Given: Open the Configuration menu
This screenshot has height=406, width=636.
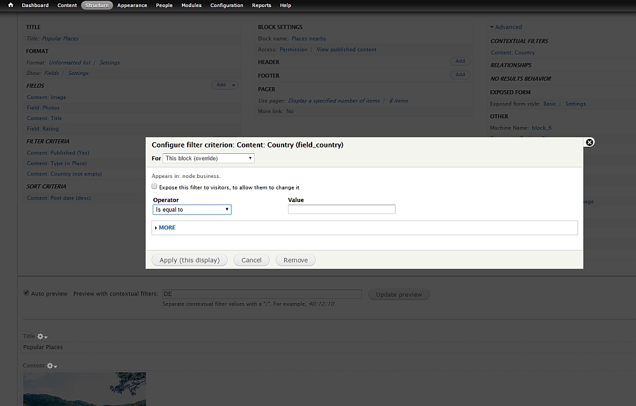Looking at the screenshot, I should coord(226,5).
